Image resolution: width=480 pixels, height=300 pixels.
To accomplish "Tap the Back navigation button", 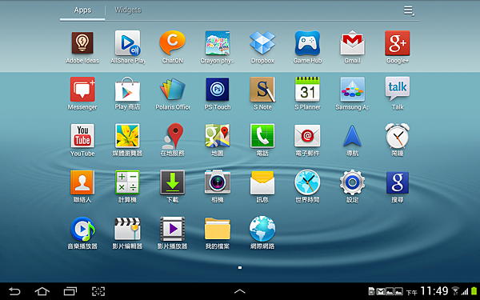I will (x=14, y=291).
